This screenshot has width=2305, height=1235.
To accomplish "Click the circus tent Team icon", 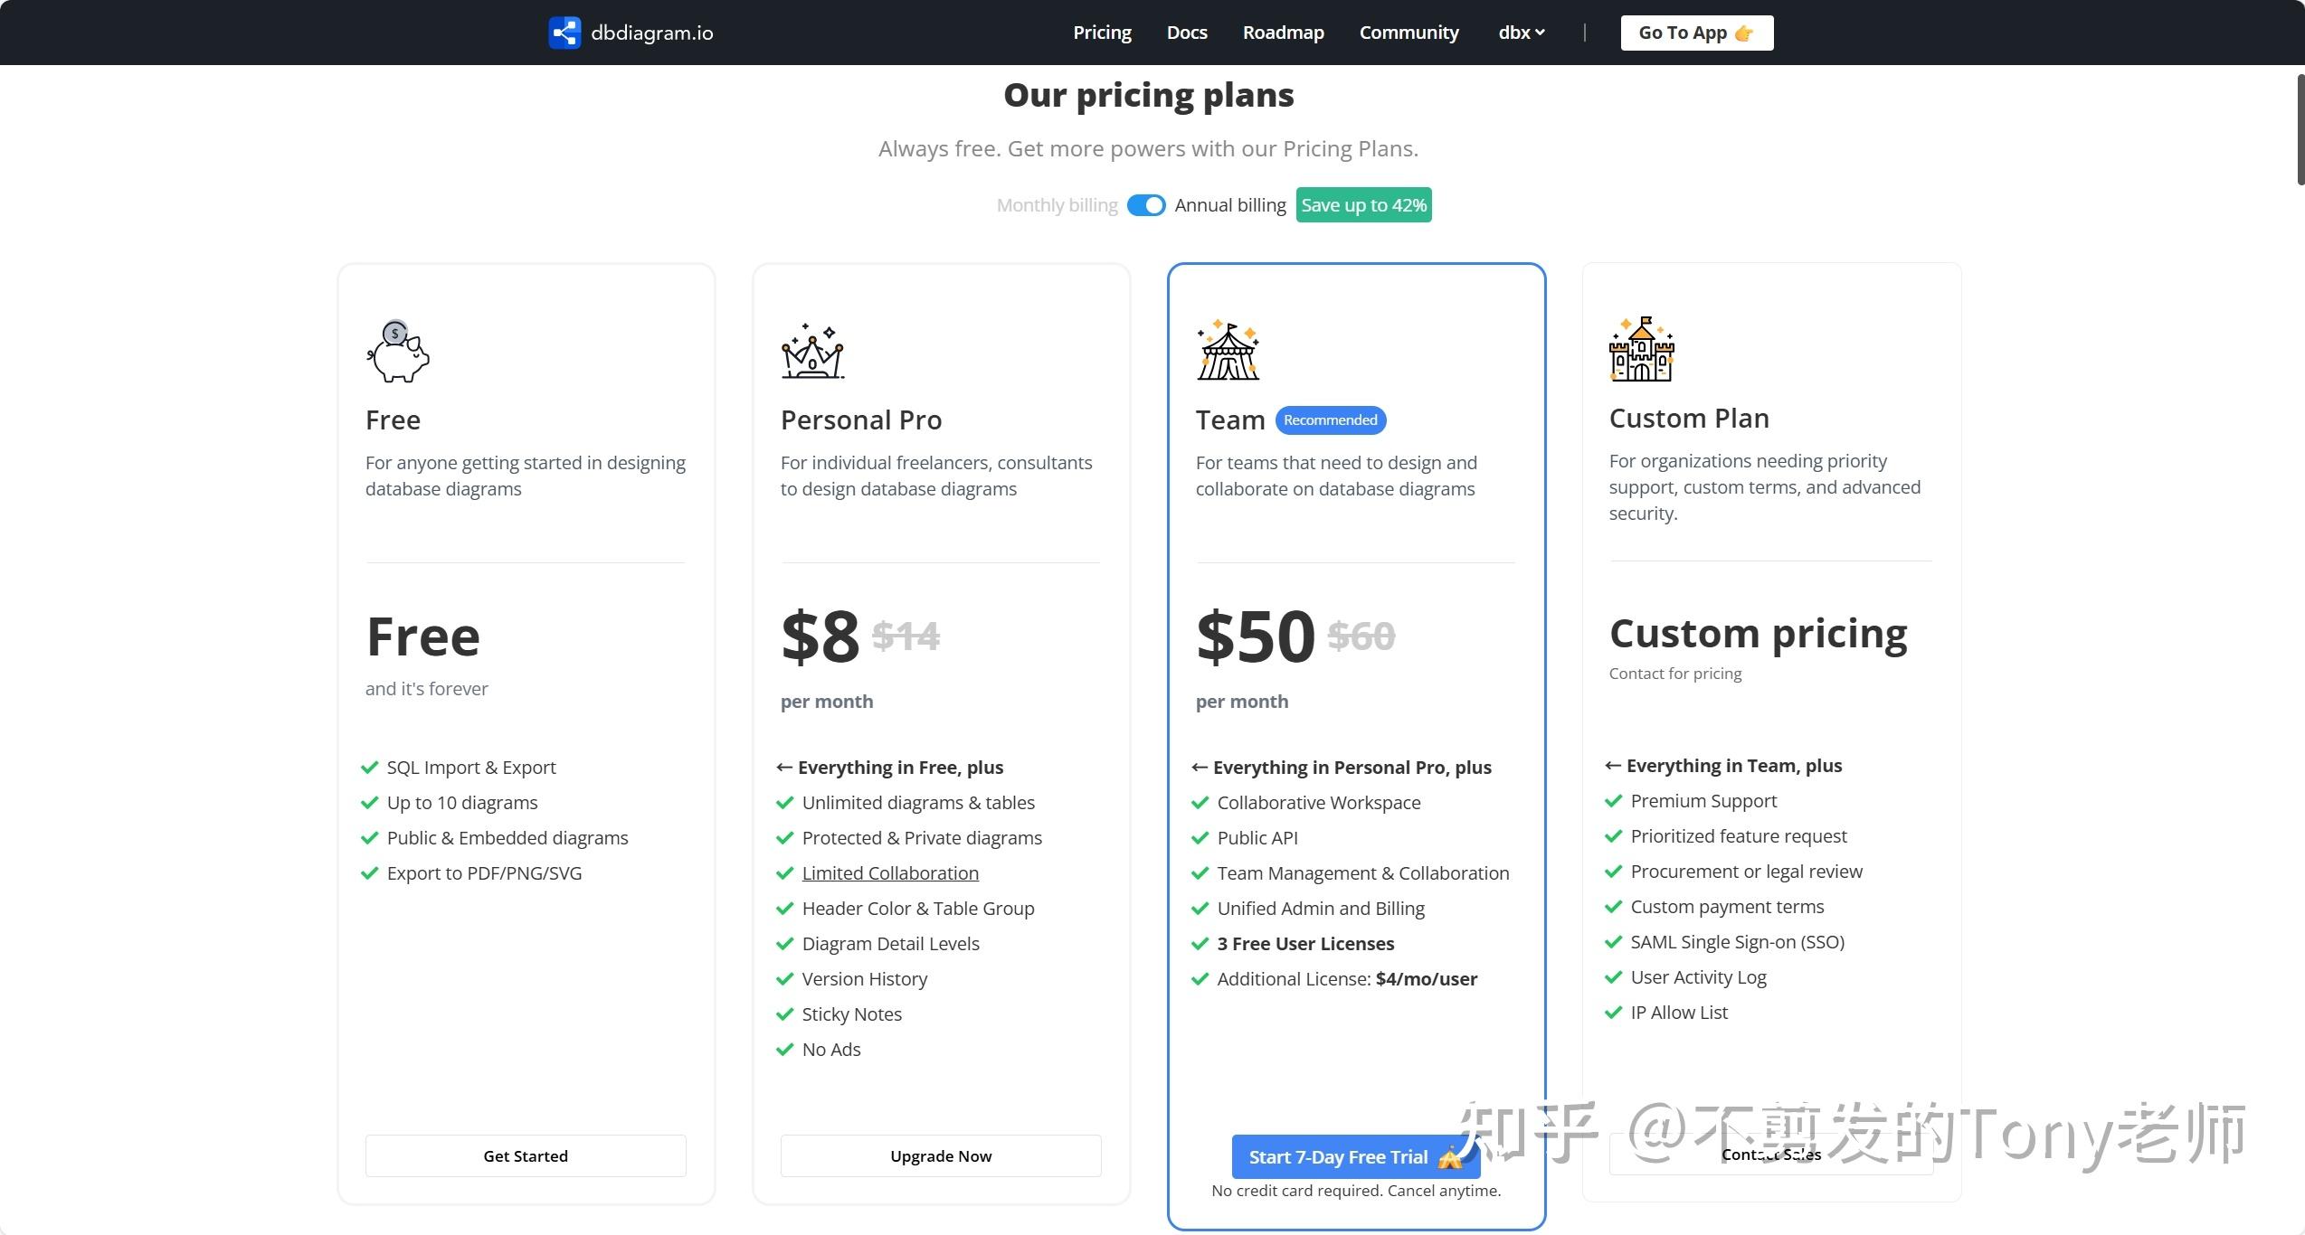I will (1228, 351).
